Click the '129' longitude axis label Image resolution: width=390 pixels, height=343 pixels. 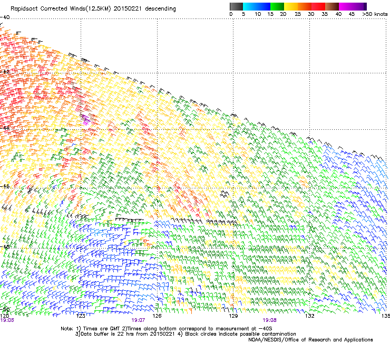pos(233,316)
